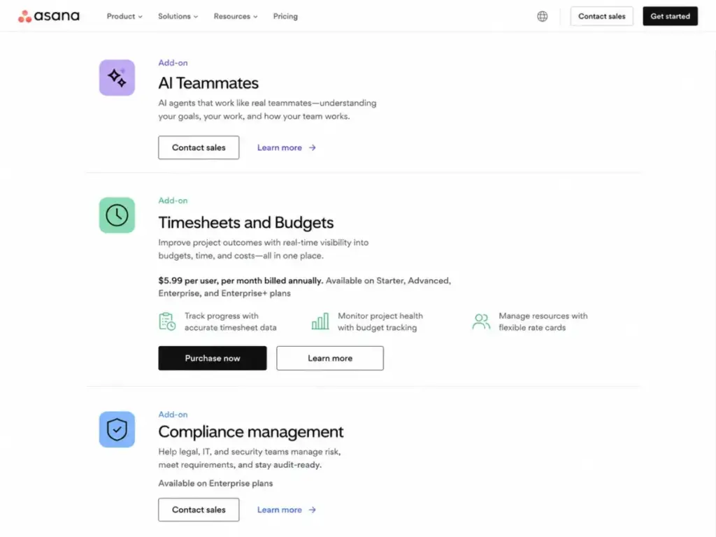This screenshot has width=716, height=537.
Task: Select the Compliance management heading
Action: pyautogui.click(x=251, y=431)
